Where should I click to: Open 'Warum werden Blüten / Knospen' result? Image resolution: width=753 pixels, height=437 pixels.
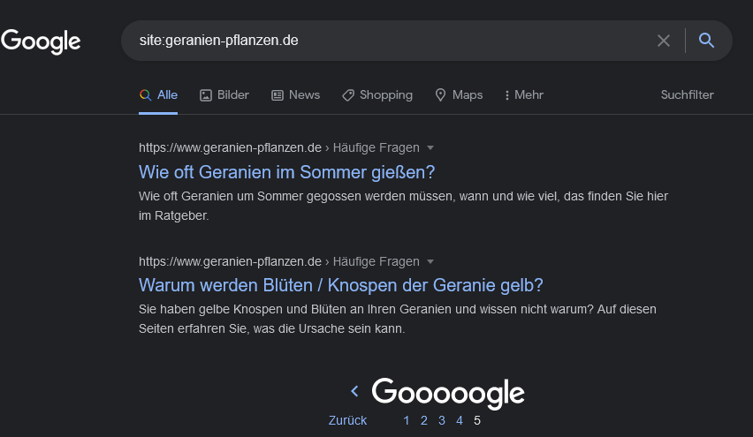(x=341, y=285)
